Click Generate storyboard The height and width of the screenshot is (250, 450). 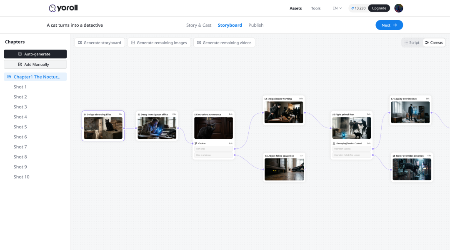coord(100,42)
